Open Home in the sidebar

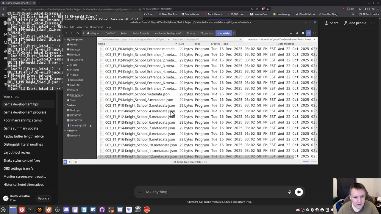(x=74, y=45)
